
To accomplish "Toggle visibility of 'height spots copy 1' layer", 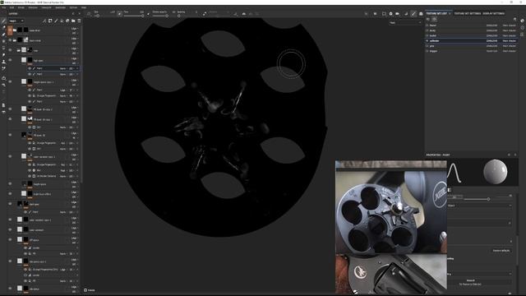I will coord(10,81).
